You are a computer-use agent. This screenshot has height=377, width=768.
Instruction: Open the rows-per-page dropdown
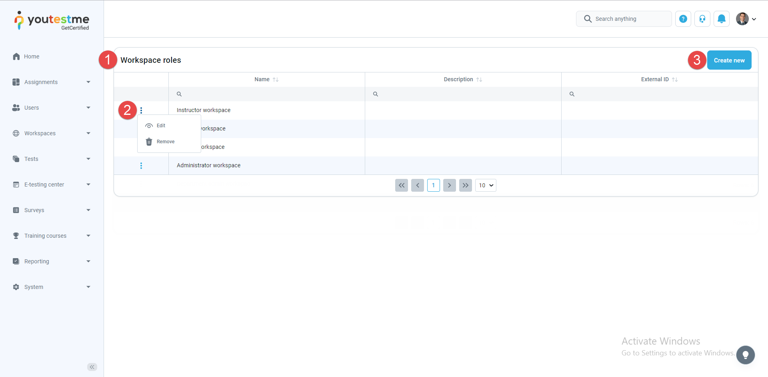click(x=486, y=185)
